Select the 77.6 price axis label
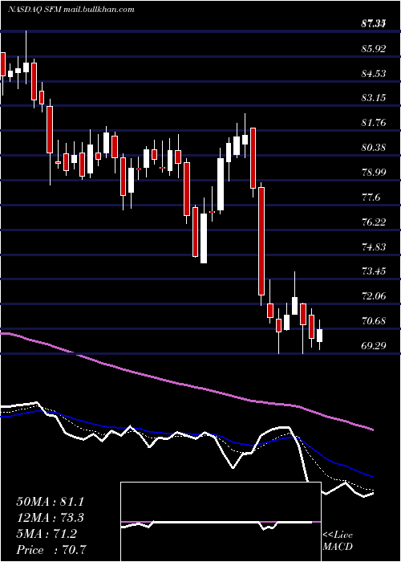 tap(371, 198)
